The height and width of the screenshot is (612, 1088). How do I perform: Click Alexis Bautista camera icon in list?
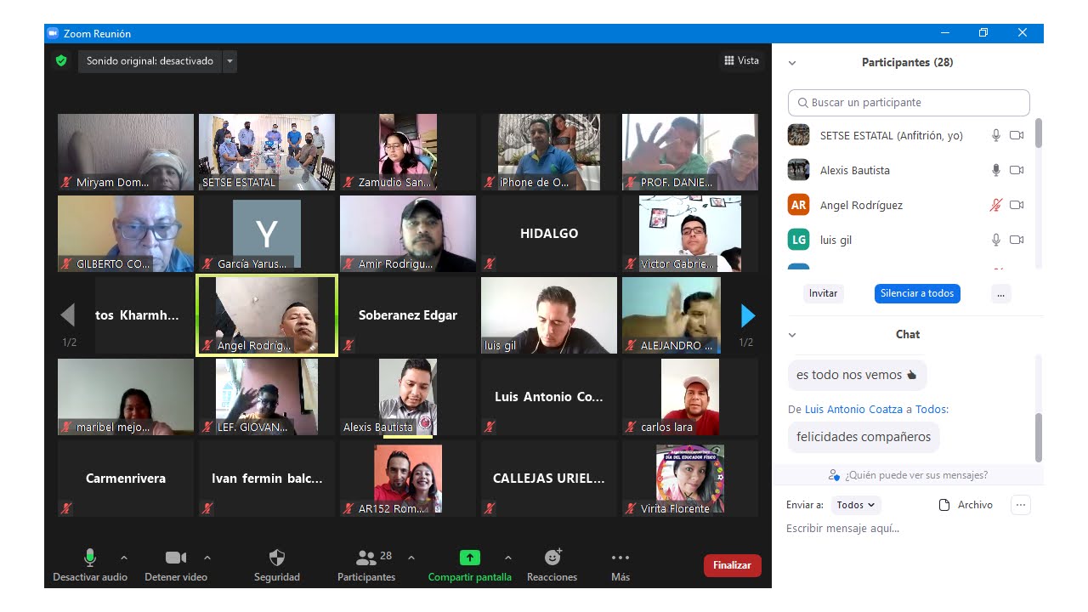coord(1017,170)
